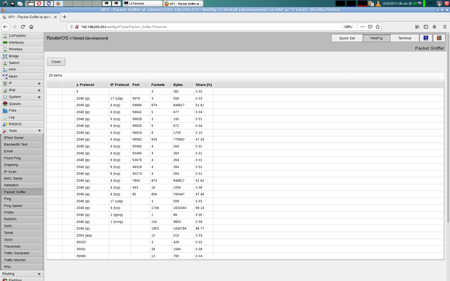The width and height of the screenshot is (450, 281).
Task: Click the logout icon next to help
Action: pyautogui.click(x=439, y=38)
